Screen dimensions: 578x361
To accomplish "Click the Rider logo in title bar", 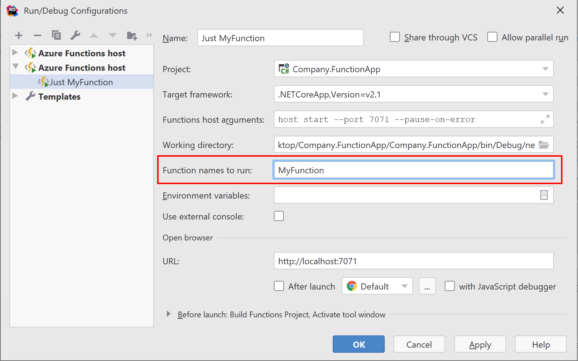I will (12, 11).
